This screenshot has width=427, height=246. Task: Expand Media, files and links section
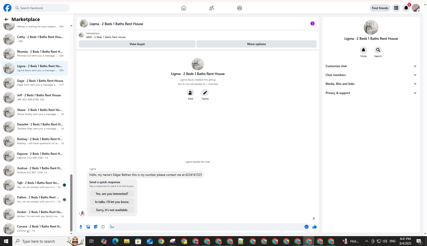(x=371, y=84)
